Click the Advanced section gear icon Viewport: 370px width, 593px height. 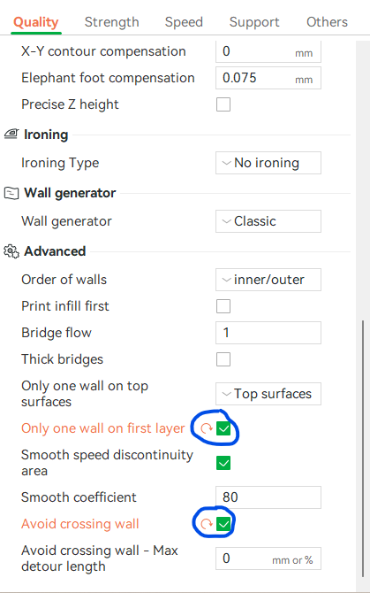pyautogui.click(x=11, y=251)
